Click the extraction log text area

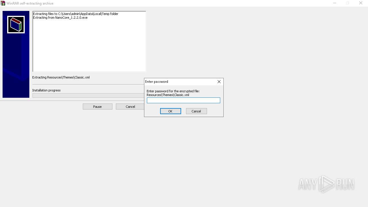click(x=89, y=41)
